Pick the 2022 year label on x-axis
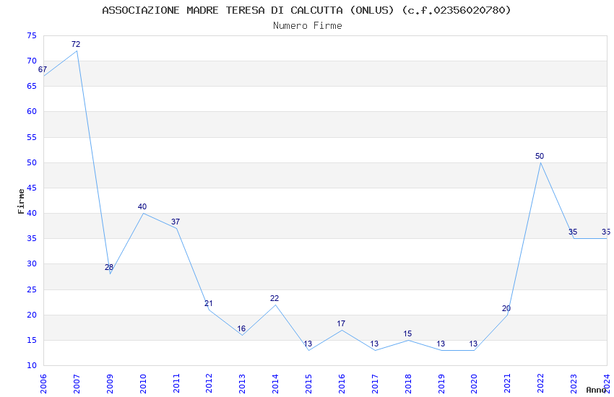The image size is (614, 397). (541, 384)
